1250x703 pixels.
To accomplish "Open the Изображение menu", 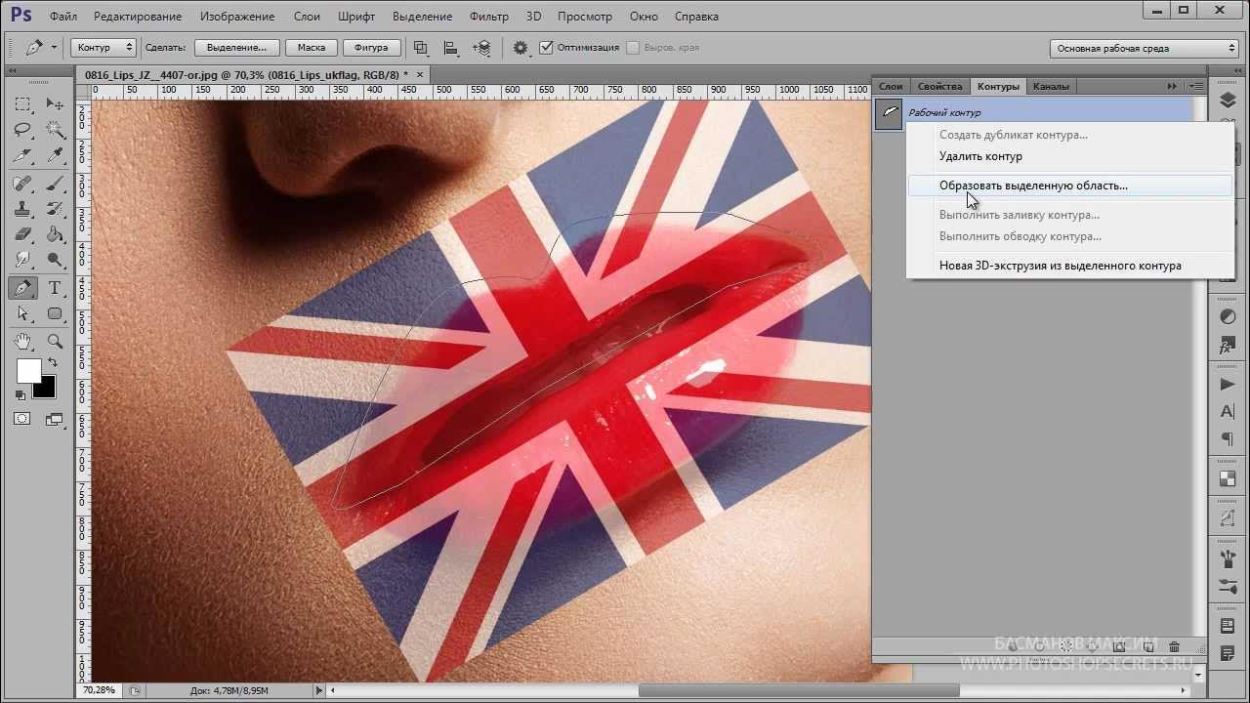I will [x=239, y=17].
